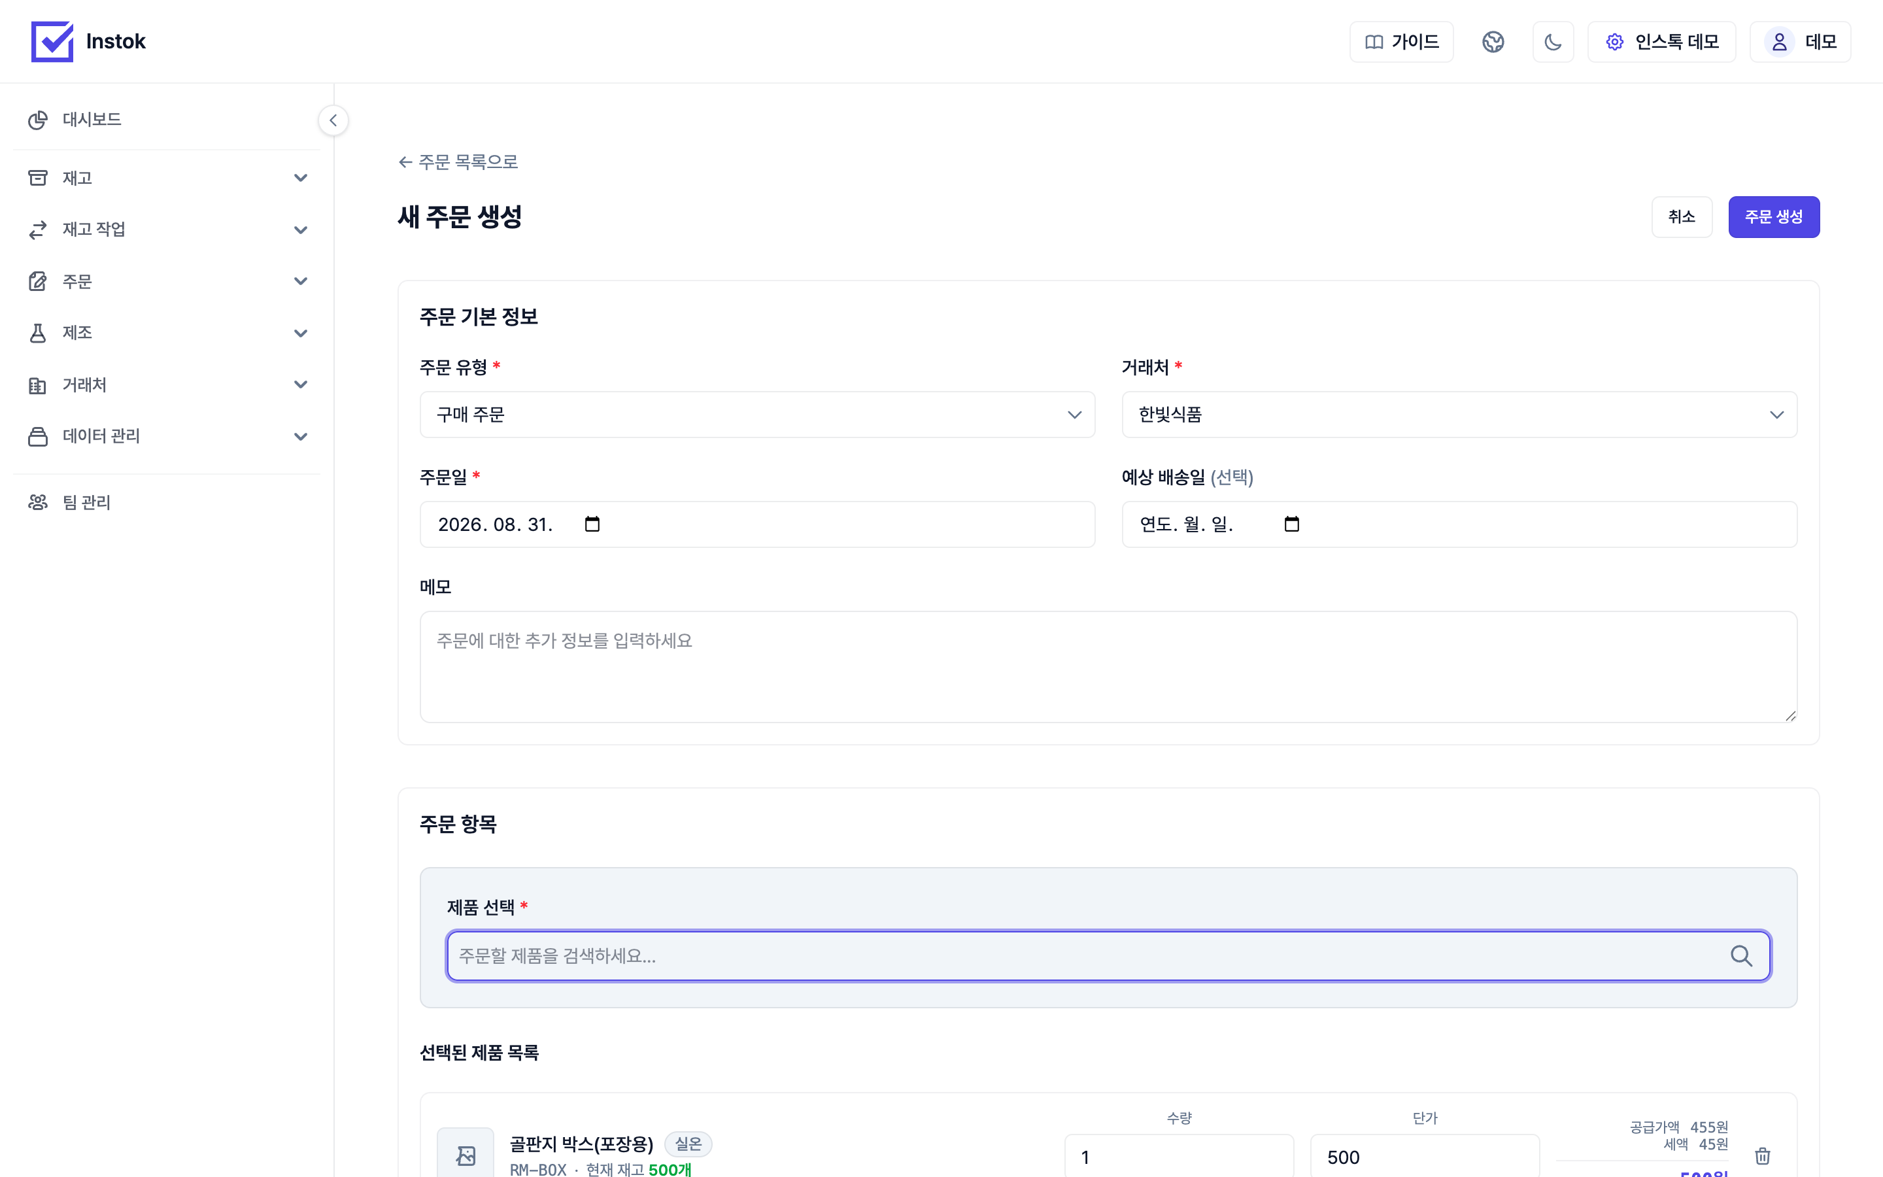Click the 제품 선택 search field
This screenshot has height=1177, width=1883.
[x=1108, y=956]
